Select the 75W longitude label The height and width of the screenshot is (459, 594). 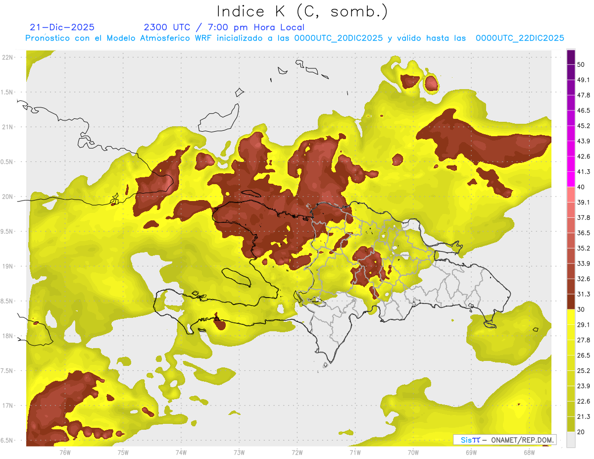(x=123, y=453)
